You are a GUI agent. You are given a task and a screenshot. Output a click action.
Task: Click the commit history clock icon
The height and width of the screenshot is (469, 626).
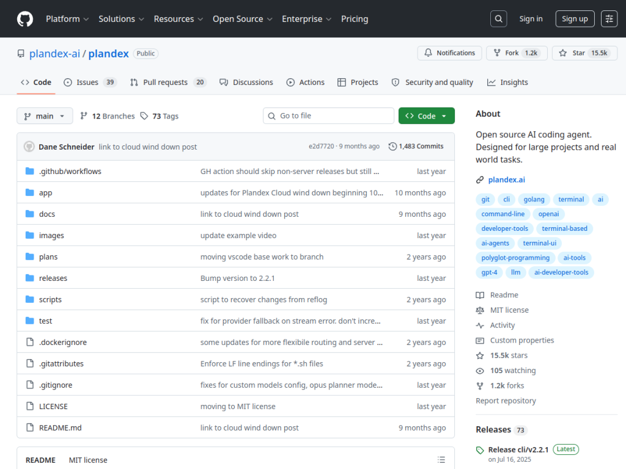pos(392,147)
